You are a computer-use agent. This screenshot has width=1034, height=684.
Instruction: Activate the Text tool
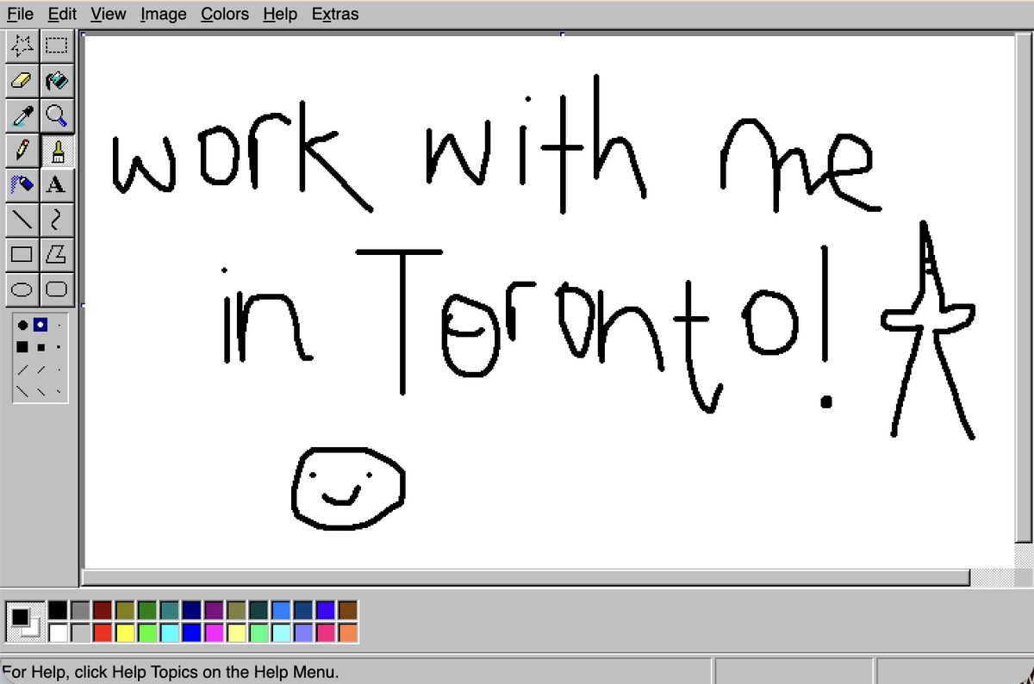(x=57, y=183)
